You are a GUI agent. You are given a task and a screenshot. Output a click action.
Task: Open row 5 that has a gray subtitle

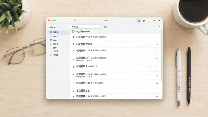pyautogui.click(x=115, y=75)
